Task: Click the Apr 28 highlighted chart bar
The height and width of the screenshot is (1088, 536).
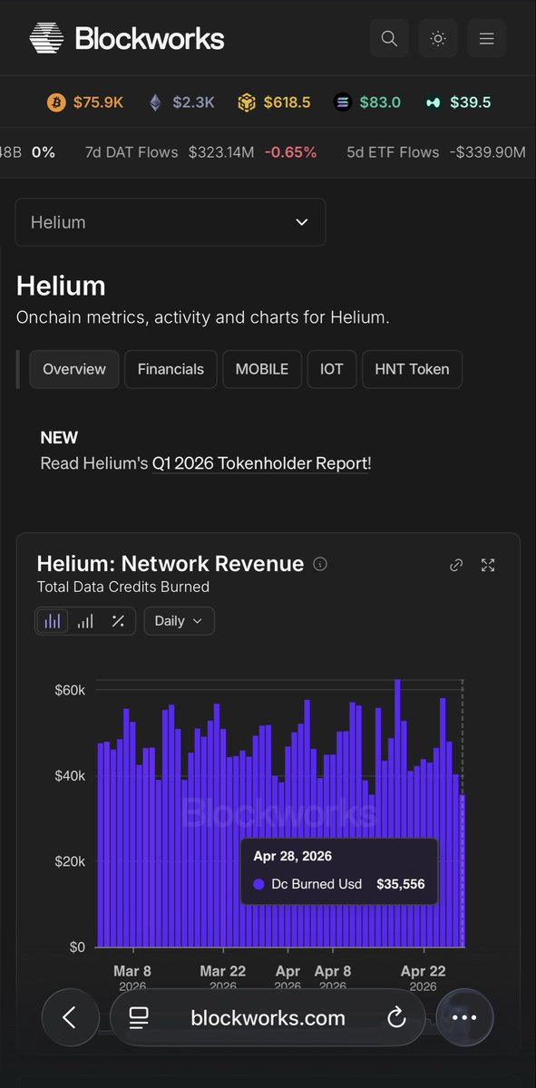Action: pyautogui.click(x=463, y=870)
